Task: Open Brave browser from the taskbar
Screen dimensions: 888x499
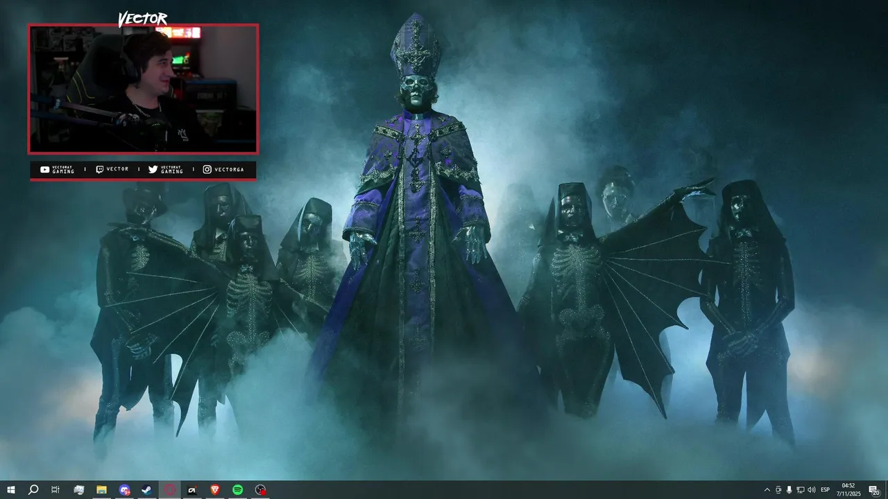Action: [214, 490]
